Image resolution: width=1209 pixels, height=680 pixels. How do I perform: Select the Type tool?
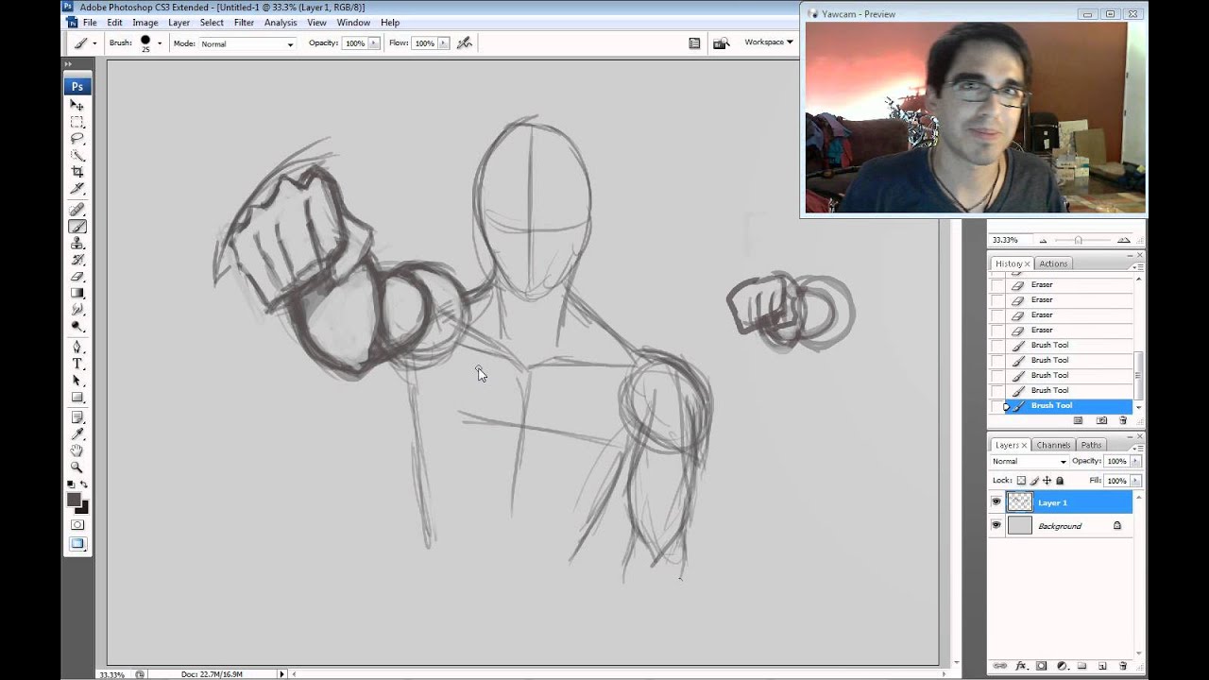(x=77, y=365)
